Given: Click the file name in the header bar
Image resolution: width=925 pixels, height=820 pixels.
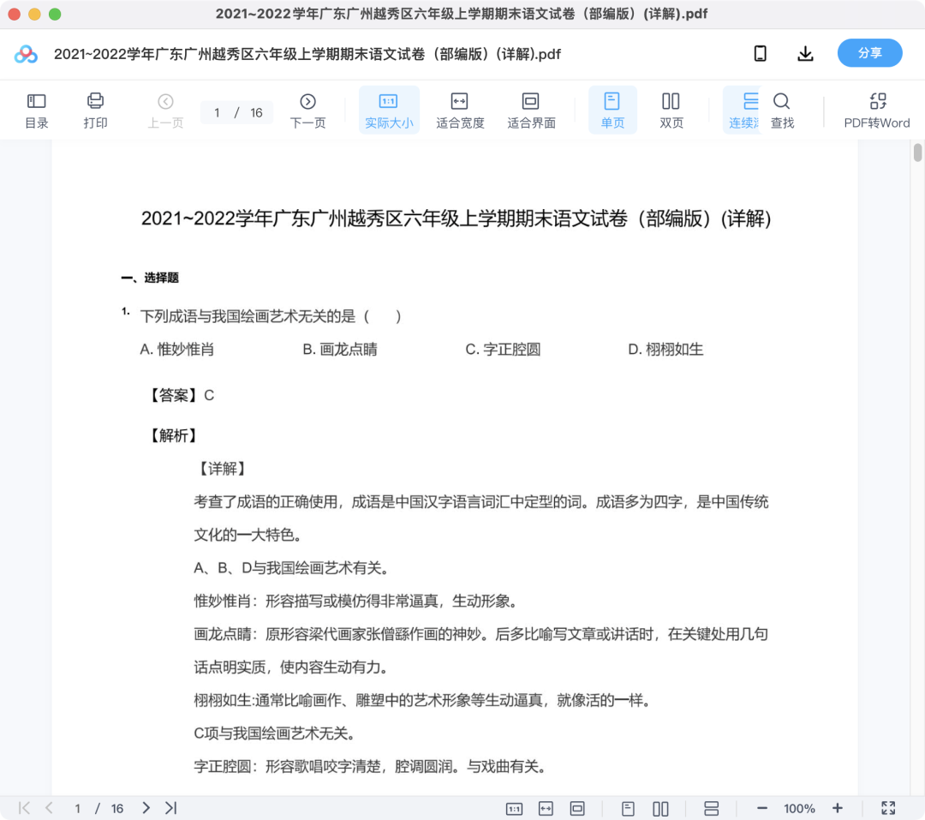Looking at the screenshot, I should 307,54.
